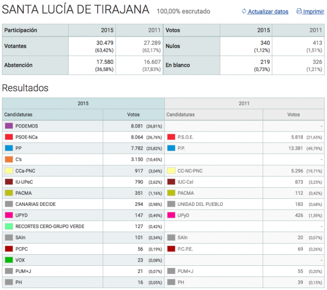327x290 pixels.
Task: Click the dark red IUC-CxI swatch
Action: 171,182
